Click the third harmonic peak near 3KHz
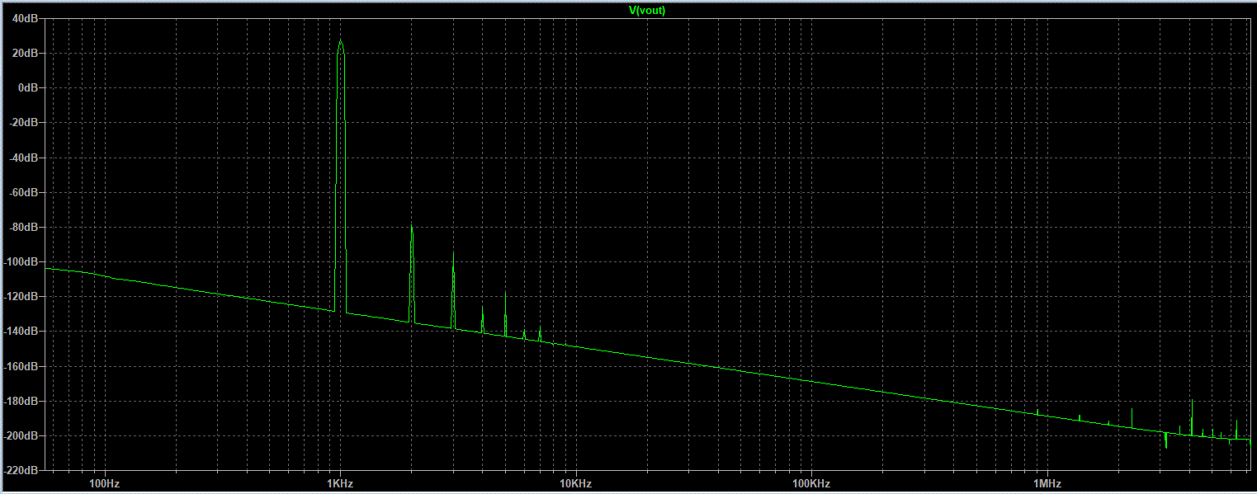The height and width of the screenshot is (494, 1257). 453,254
